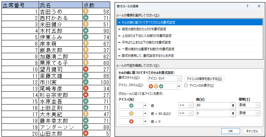The image size is (266, 137).
Task: Close the 書式ルールの編集 dialog
Action: (x=259, y=6)
